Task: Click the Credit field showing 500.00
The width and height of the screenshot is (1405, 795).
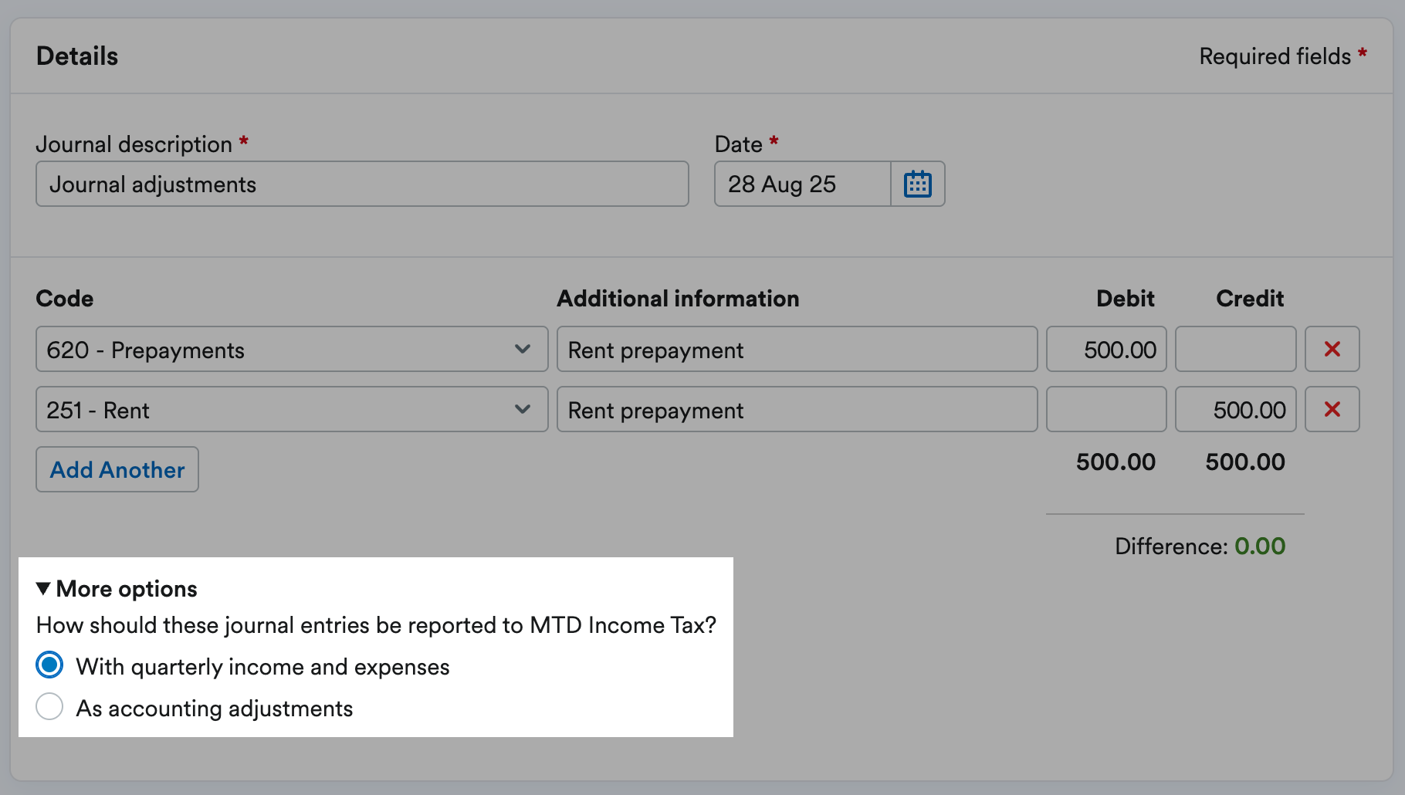Action: pos(1235,409)
